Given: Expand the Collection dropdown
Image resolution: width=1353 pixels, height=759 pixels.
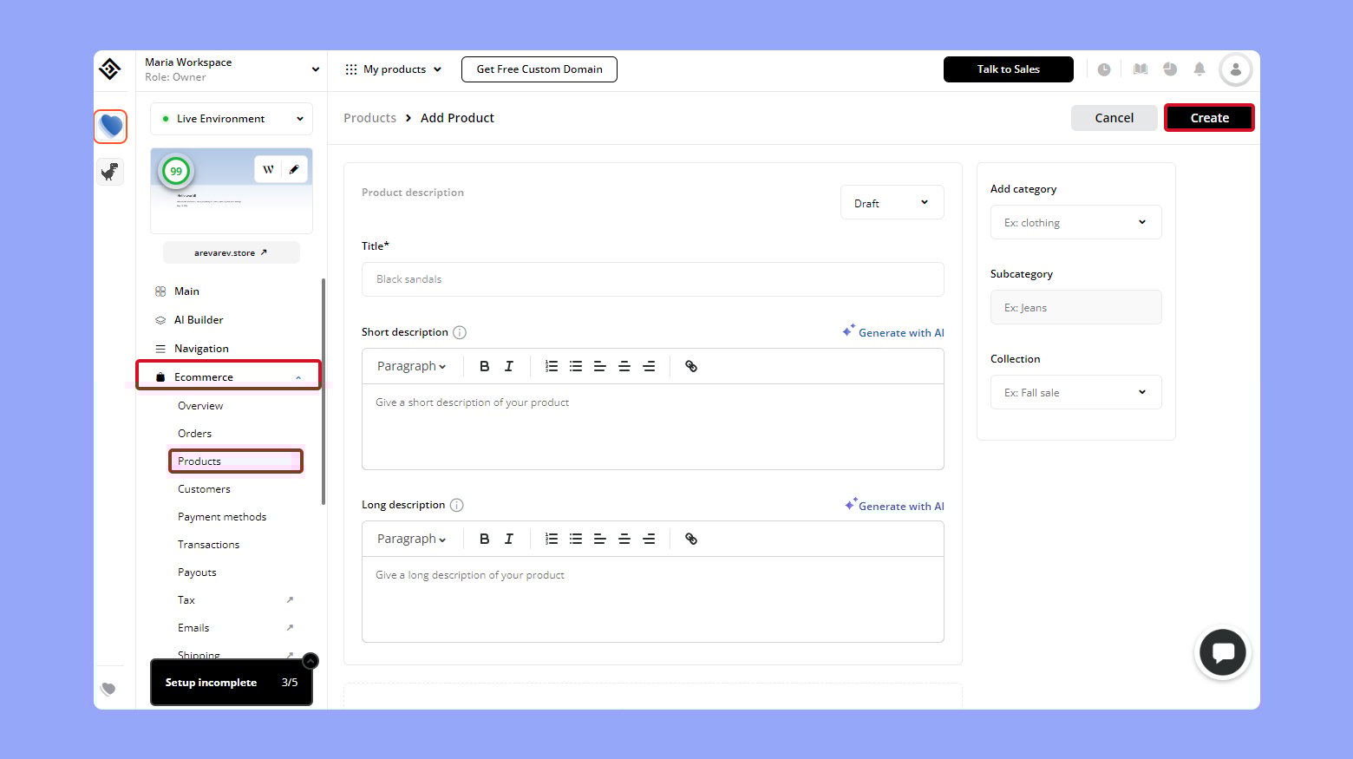Looking at the screenshot, I should click(1075, 393).
